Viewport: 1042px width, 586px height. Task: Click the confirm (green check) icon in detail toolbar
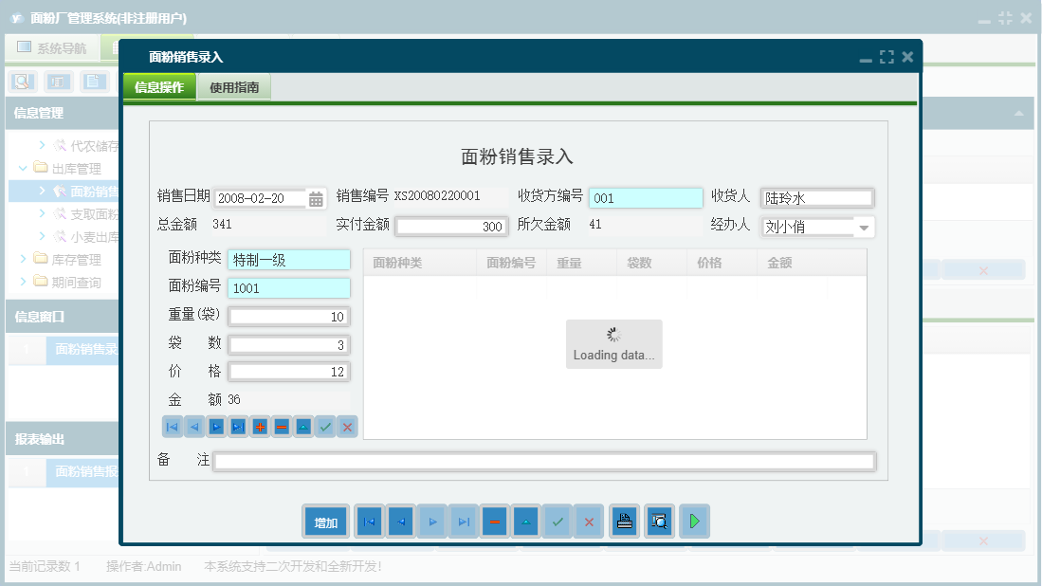coord(324,427)
